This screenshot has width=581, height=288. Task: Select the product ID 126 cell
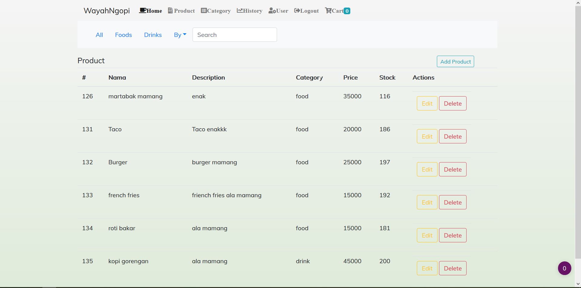point(87,96)
